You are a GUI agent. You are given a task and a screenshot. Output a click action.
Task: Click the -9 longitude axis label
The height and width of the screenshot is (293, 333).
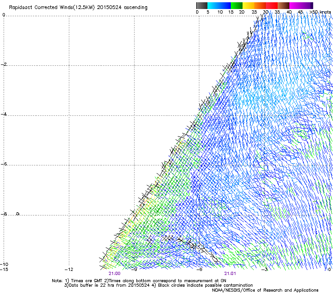[x=134, y=270]
